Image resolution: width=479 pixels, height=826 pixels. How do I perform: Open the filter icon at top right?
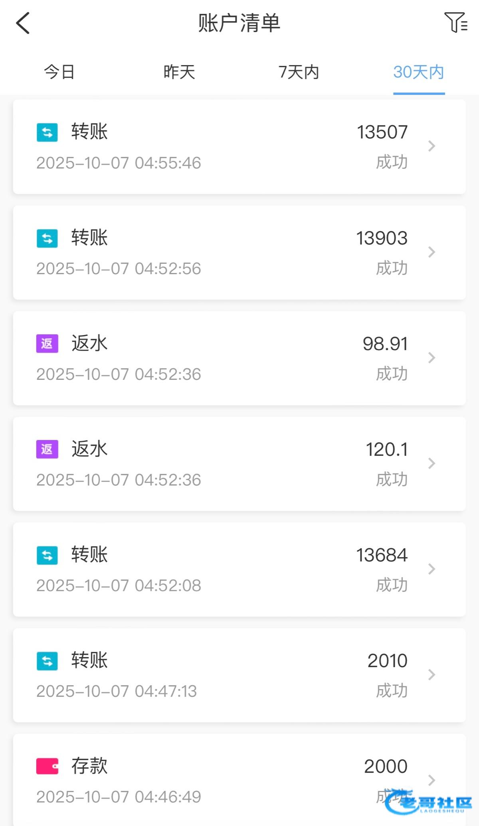click(455, 22)
